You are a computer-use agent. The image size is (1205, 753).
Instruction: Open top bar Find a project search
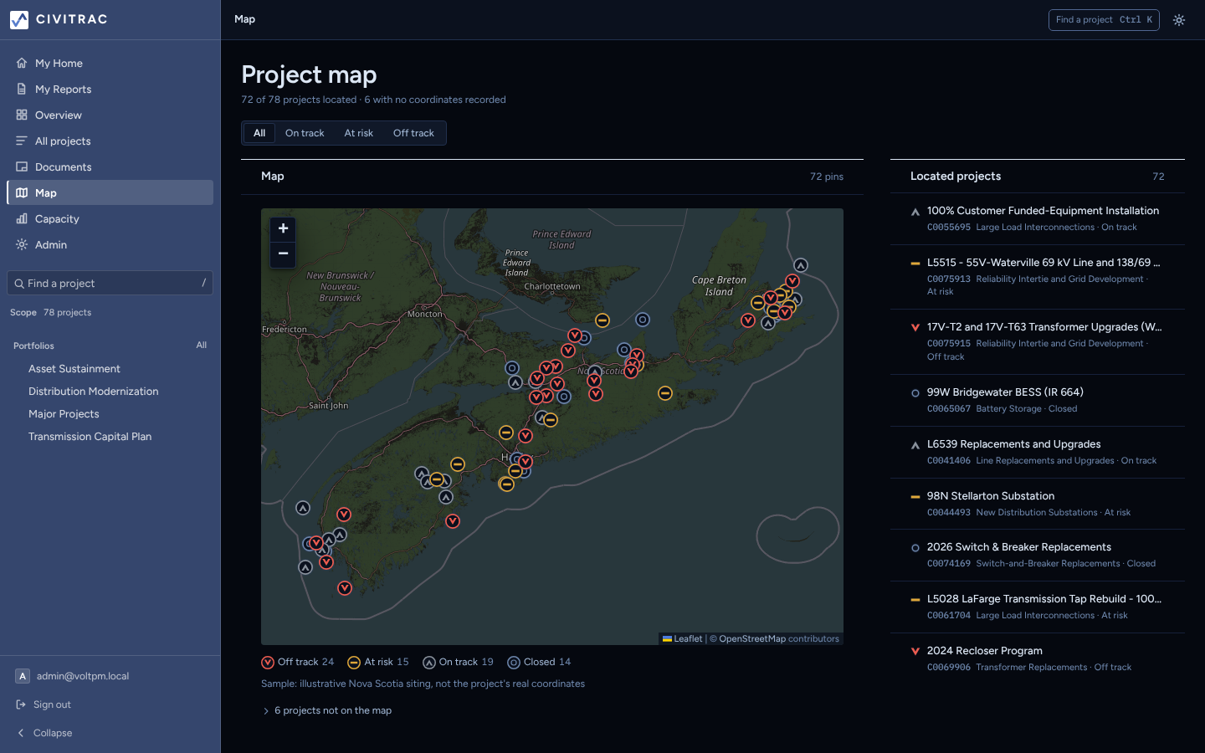point(1104,20)
